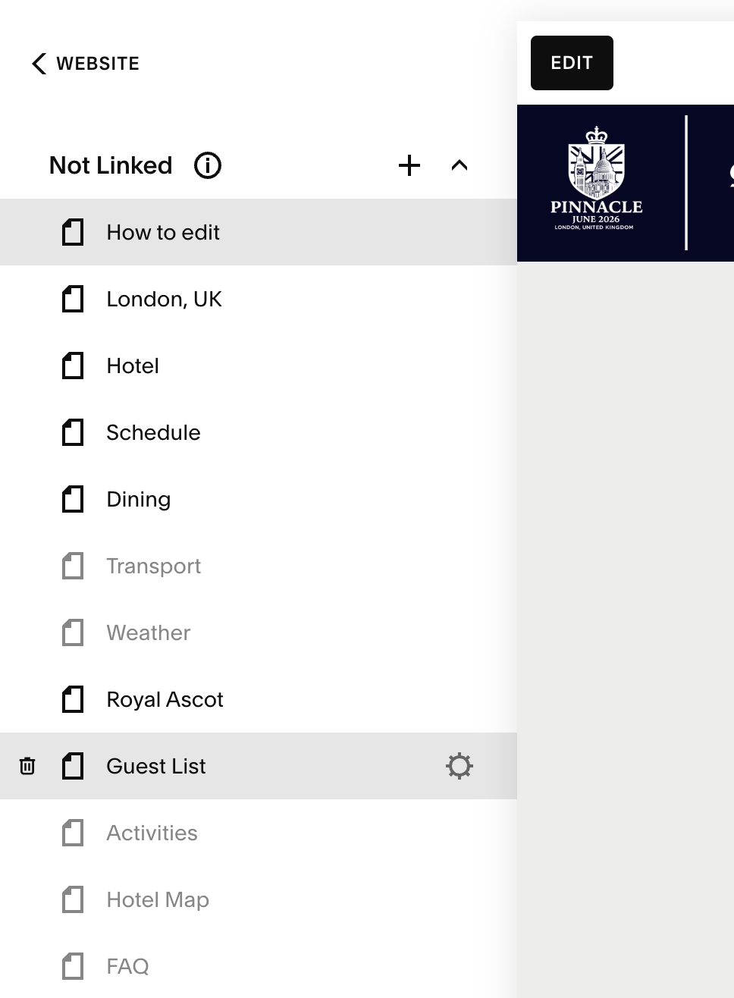Open the London, UK page

[164, 299]
